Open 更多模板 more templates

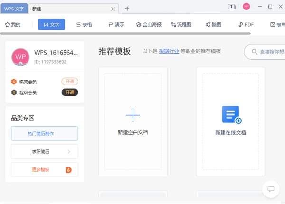tap(45, 169)
